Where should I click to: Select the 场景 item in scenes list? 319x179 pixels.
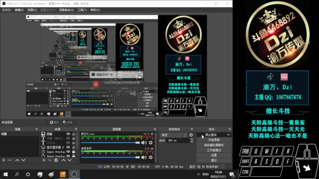tap(20, 134)
